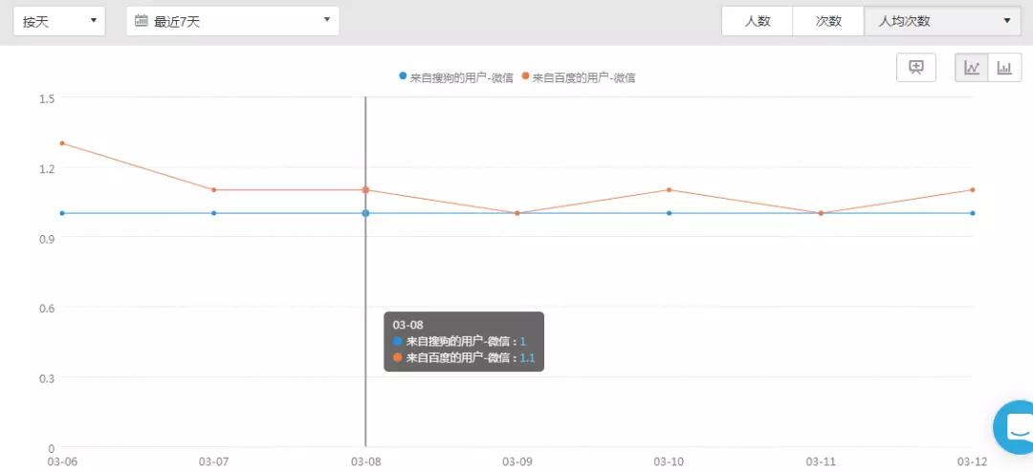The height and width of the screenshot is (472, 1033).
Task: Open the 人均次数 metric dropdown
Action: pyautogui.click(x=943, y=21)
